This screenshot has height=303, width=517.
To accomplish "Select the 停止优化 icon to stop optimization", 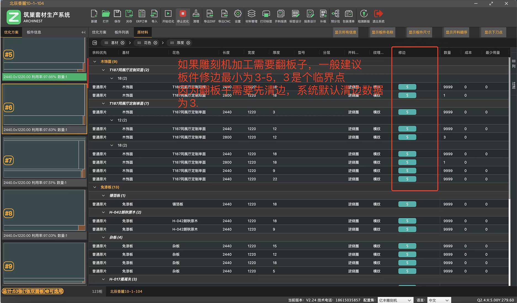I will pos(183,16).
